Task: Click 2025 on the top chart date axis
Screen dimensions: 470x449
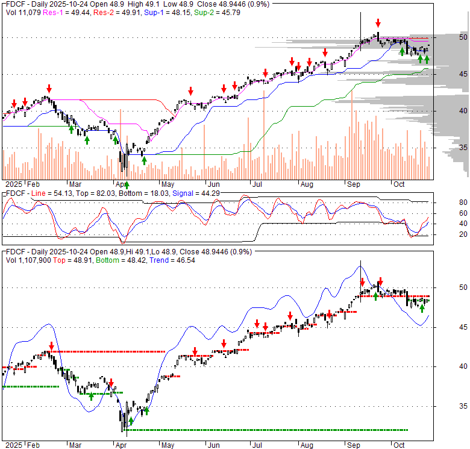Action: pyautogui.click(x=14, y=184)
